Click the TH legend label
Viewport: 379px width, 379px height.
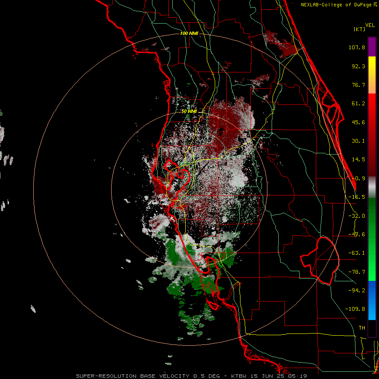[x=362, y=328]
